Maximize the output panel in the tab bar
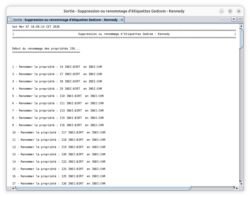 (240, 19)
